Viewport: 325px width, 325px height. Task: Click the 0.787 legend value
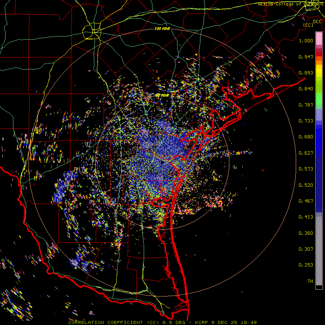click(306, 105)
